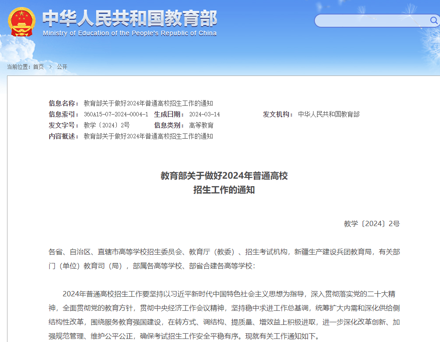Screen dimensions: 440x342
Task: Click the 信息类别 value 高等教育
Action: coord(201,126)
